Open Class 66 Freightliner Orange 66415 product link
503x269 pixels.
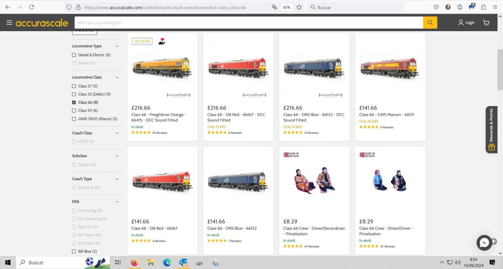click(158, 117)
